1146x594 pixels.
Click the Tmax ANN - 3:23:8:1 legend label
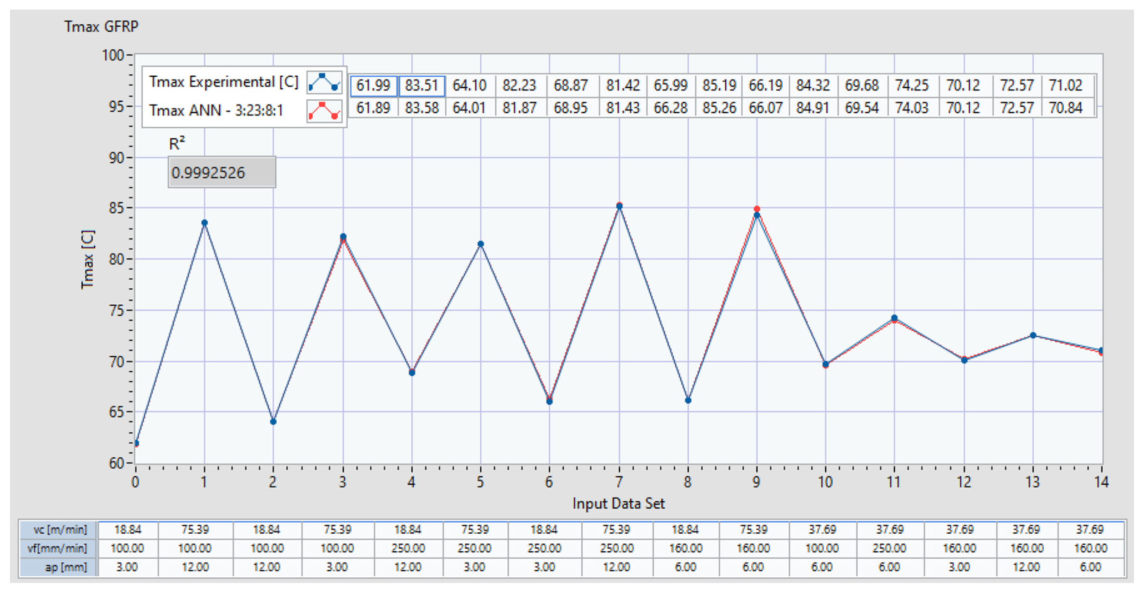pyautogui.click(x=216, y=111)
